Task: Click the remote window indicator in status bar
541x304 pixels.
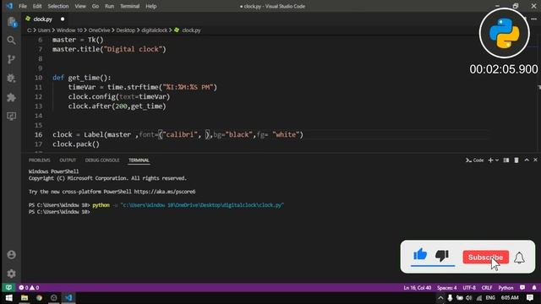Action: [x=8, y=287]
